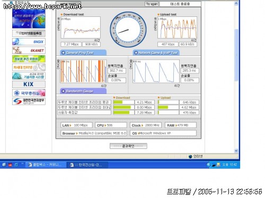Open the green committee banner
This screenshot has width=265, height=198.
pyautogui.click(x=29, y=59)
